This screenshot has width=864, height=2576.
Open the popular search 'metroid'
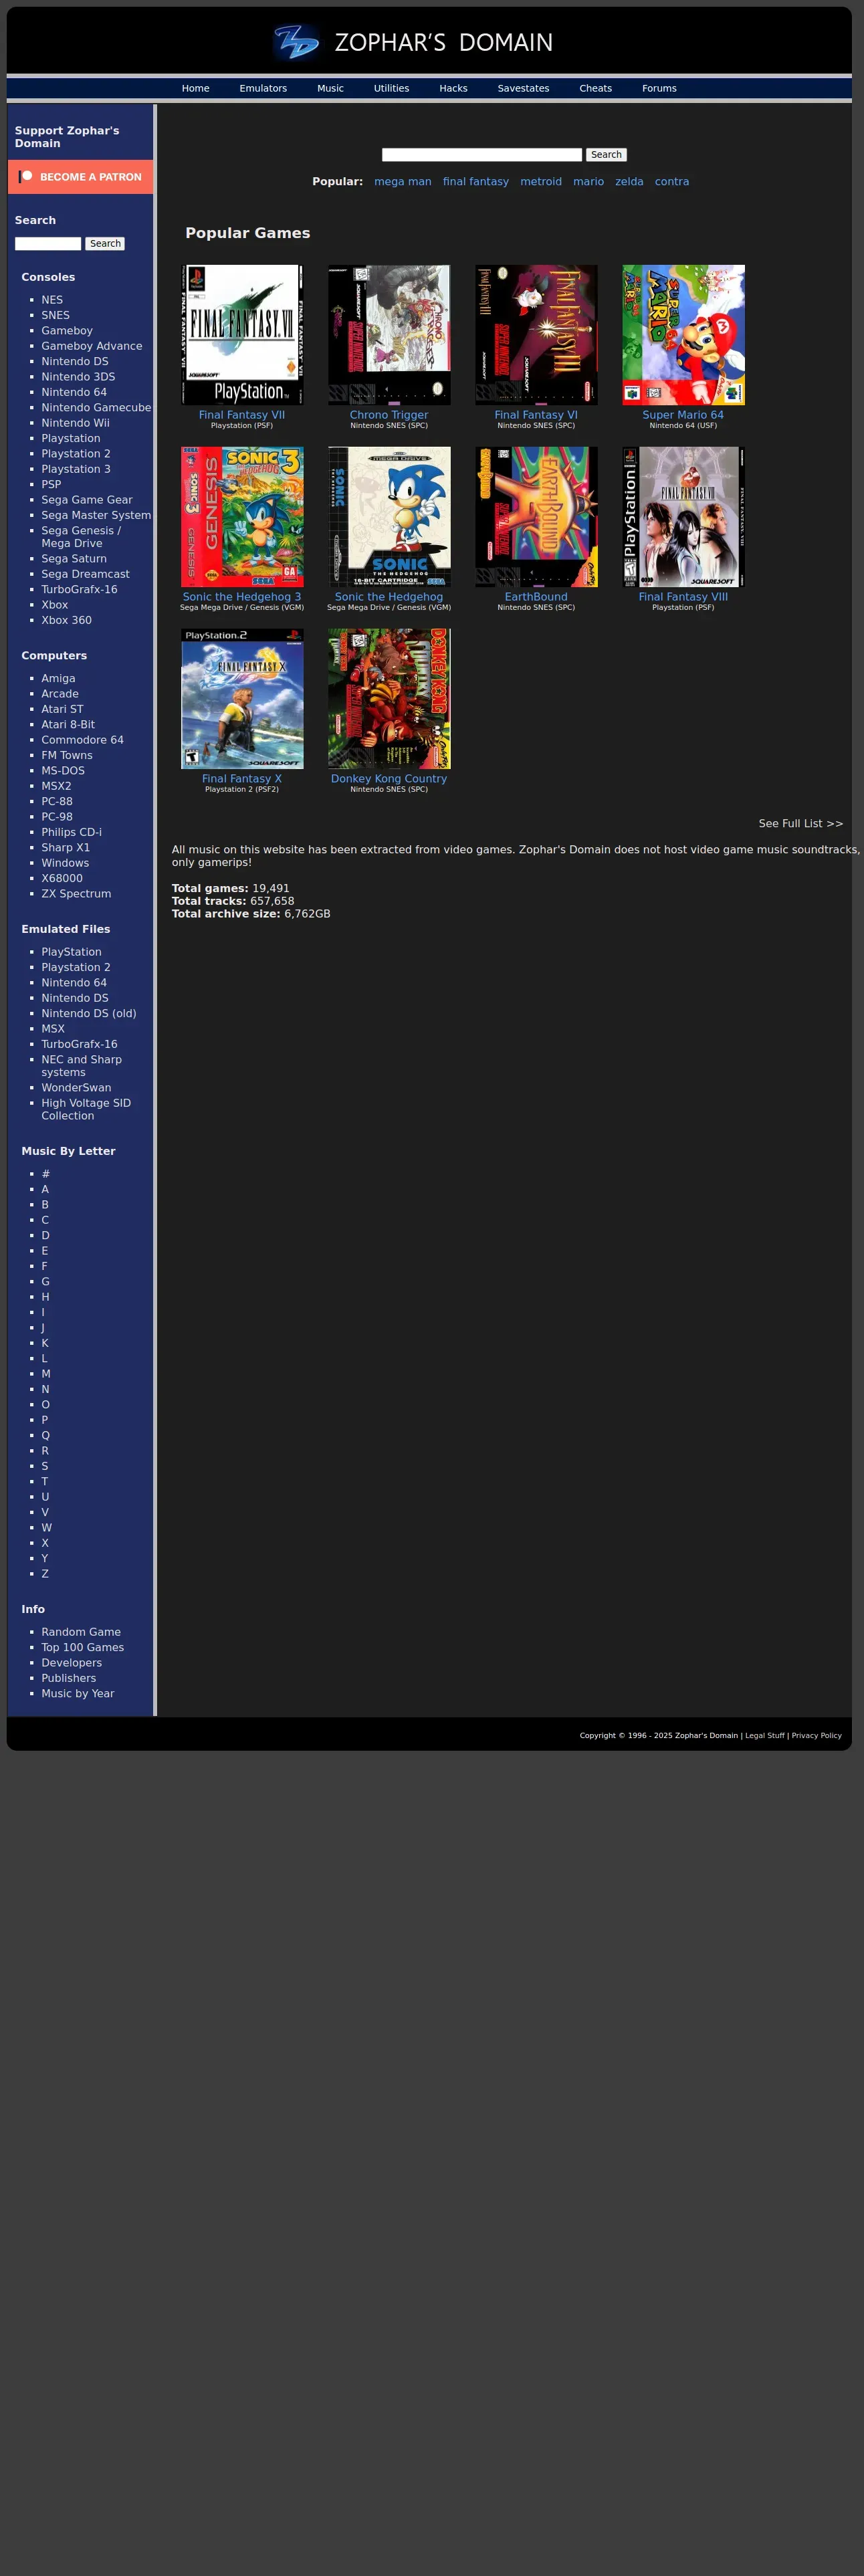[541, 182]
